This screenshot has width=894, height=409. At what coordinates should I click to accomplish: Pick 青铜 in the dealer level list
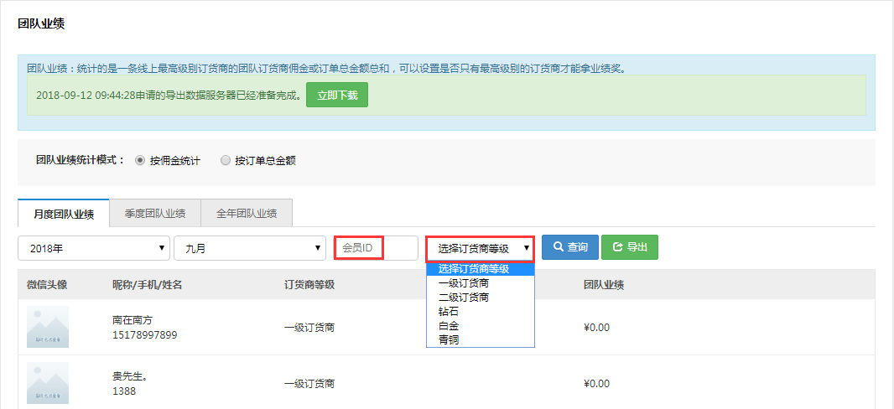(x=449, y=339)
